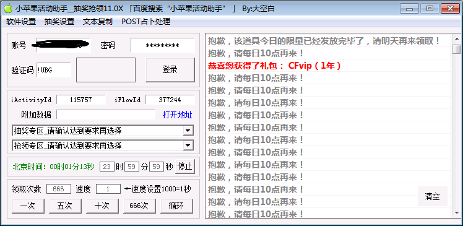Click the 北京时间 clock text
This screenshot has height=226, width=463.
coord(54,167)
